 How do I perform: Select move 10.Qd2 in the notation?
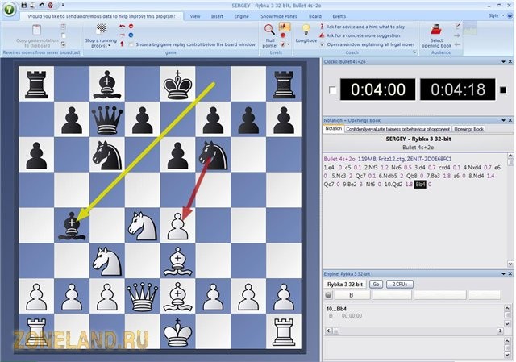pyautogui.click(x=393, y=185)
